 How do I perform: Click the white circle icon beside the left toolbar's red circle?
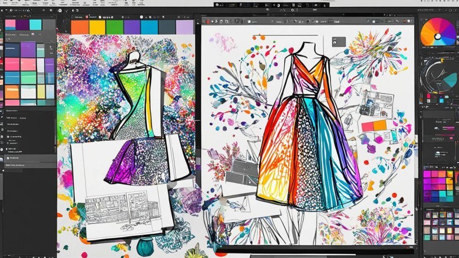point(100,17)
